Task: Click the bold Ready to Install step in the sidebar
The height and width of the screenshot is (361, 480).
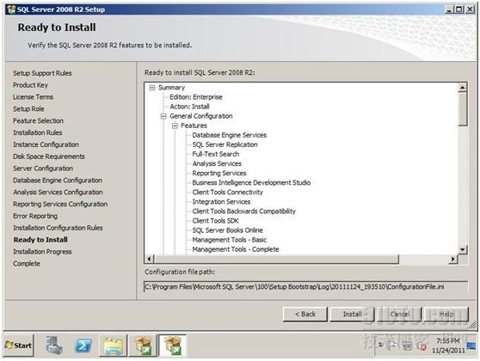Action: pyautogui.click(x=40, y=240)
